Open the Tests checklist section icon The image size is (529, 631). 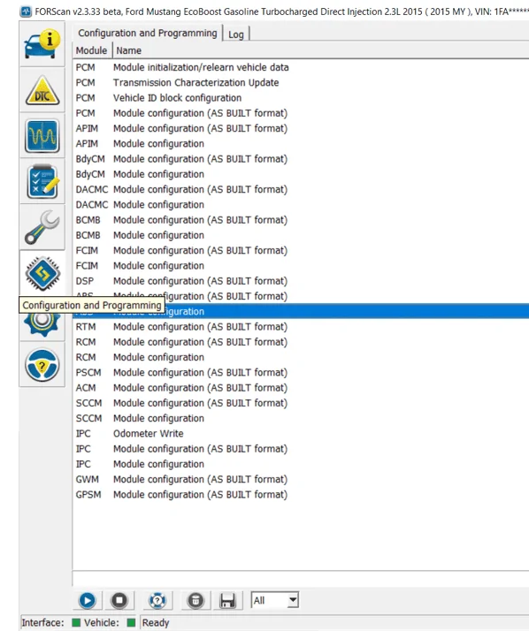pos(42,182)
